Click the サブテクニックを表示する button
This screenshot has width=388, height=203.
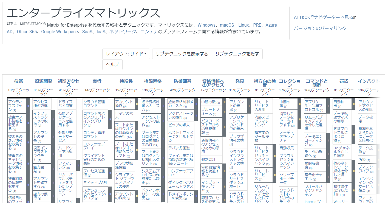(x=182, y=54)
